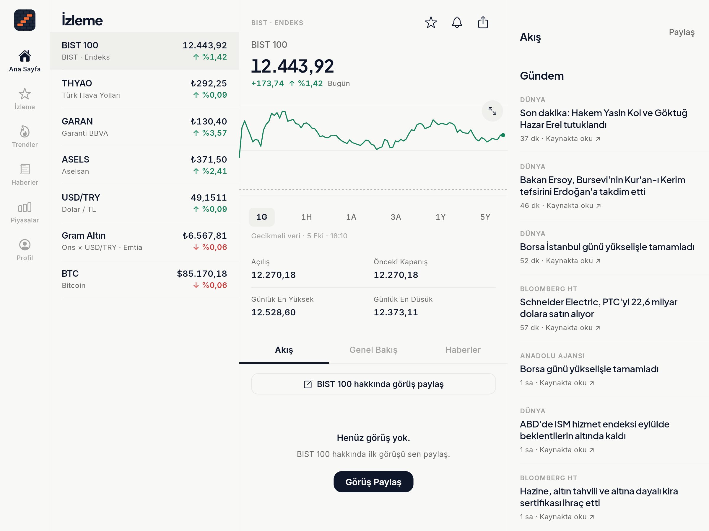Share BIST 100 via share icon

(483, 22)
